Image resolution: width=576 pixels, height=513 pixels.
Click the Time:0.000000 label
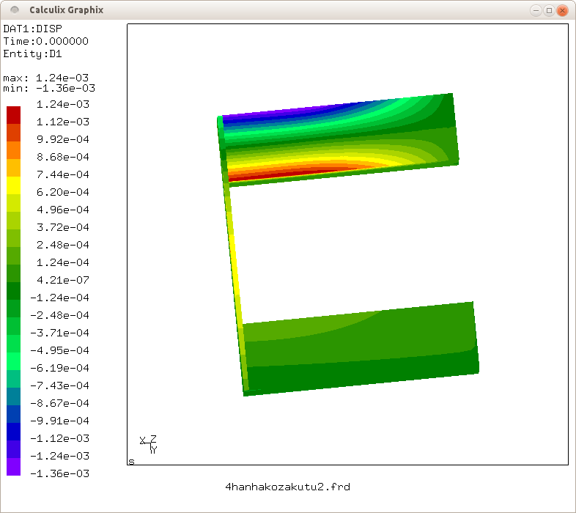tap(45, 41)
